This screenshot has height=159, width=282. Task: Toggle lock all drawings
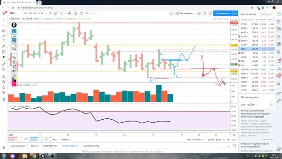click(4, 87)
